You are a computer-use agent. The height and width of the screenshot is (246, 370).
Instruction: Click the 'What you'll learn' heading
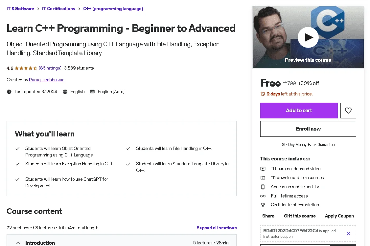(x=45, y=134)
